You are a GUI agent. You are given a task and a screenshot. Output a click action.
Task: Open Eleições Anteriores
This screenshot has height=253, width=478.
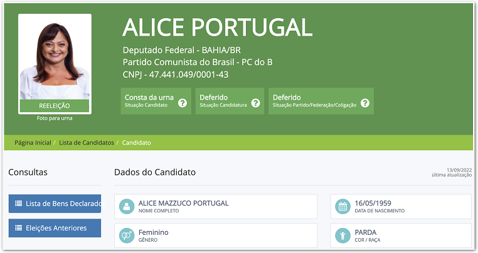click(x=55, y=228)
